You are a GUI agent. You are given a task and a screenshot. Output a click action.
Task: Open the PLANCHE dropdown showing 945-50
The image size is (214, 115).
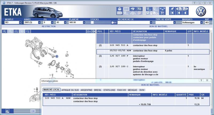[x=84, y=22]
